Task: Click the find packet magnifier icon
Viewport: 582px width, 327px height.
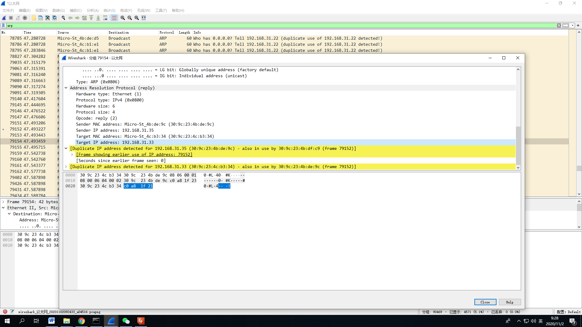Action: pos(63,18)
